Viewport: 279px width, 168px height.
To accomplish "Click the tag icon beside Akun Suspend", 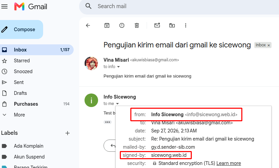I will point(4,157).
